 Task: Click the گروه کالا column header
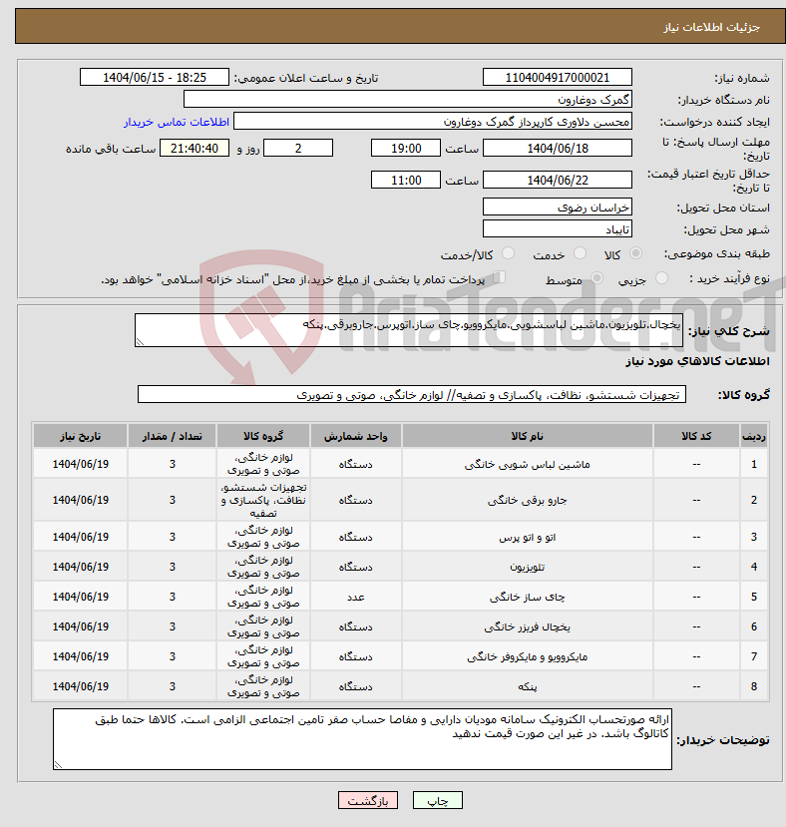[263, 436]
